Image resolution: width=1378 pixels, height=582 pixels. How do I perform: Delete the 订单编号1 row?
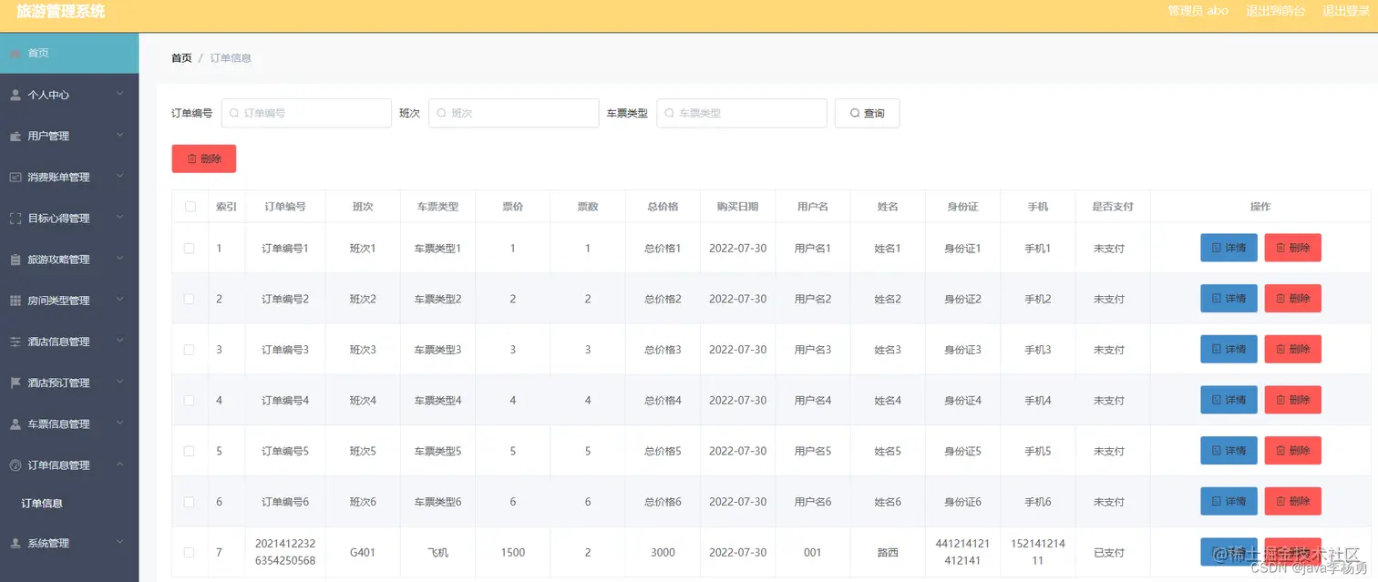1292,248
